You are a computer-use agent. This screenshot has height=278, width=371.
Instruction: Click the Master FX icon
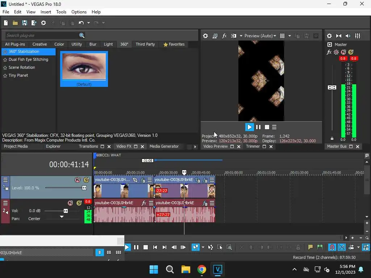click(x=329, y=52)
